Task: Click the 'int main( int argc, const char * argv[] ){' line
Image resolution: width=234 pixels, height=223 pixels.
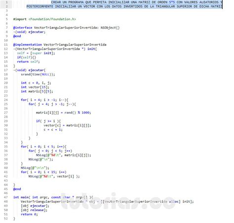Action: [x=53, y=197]
